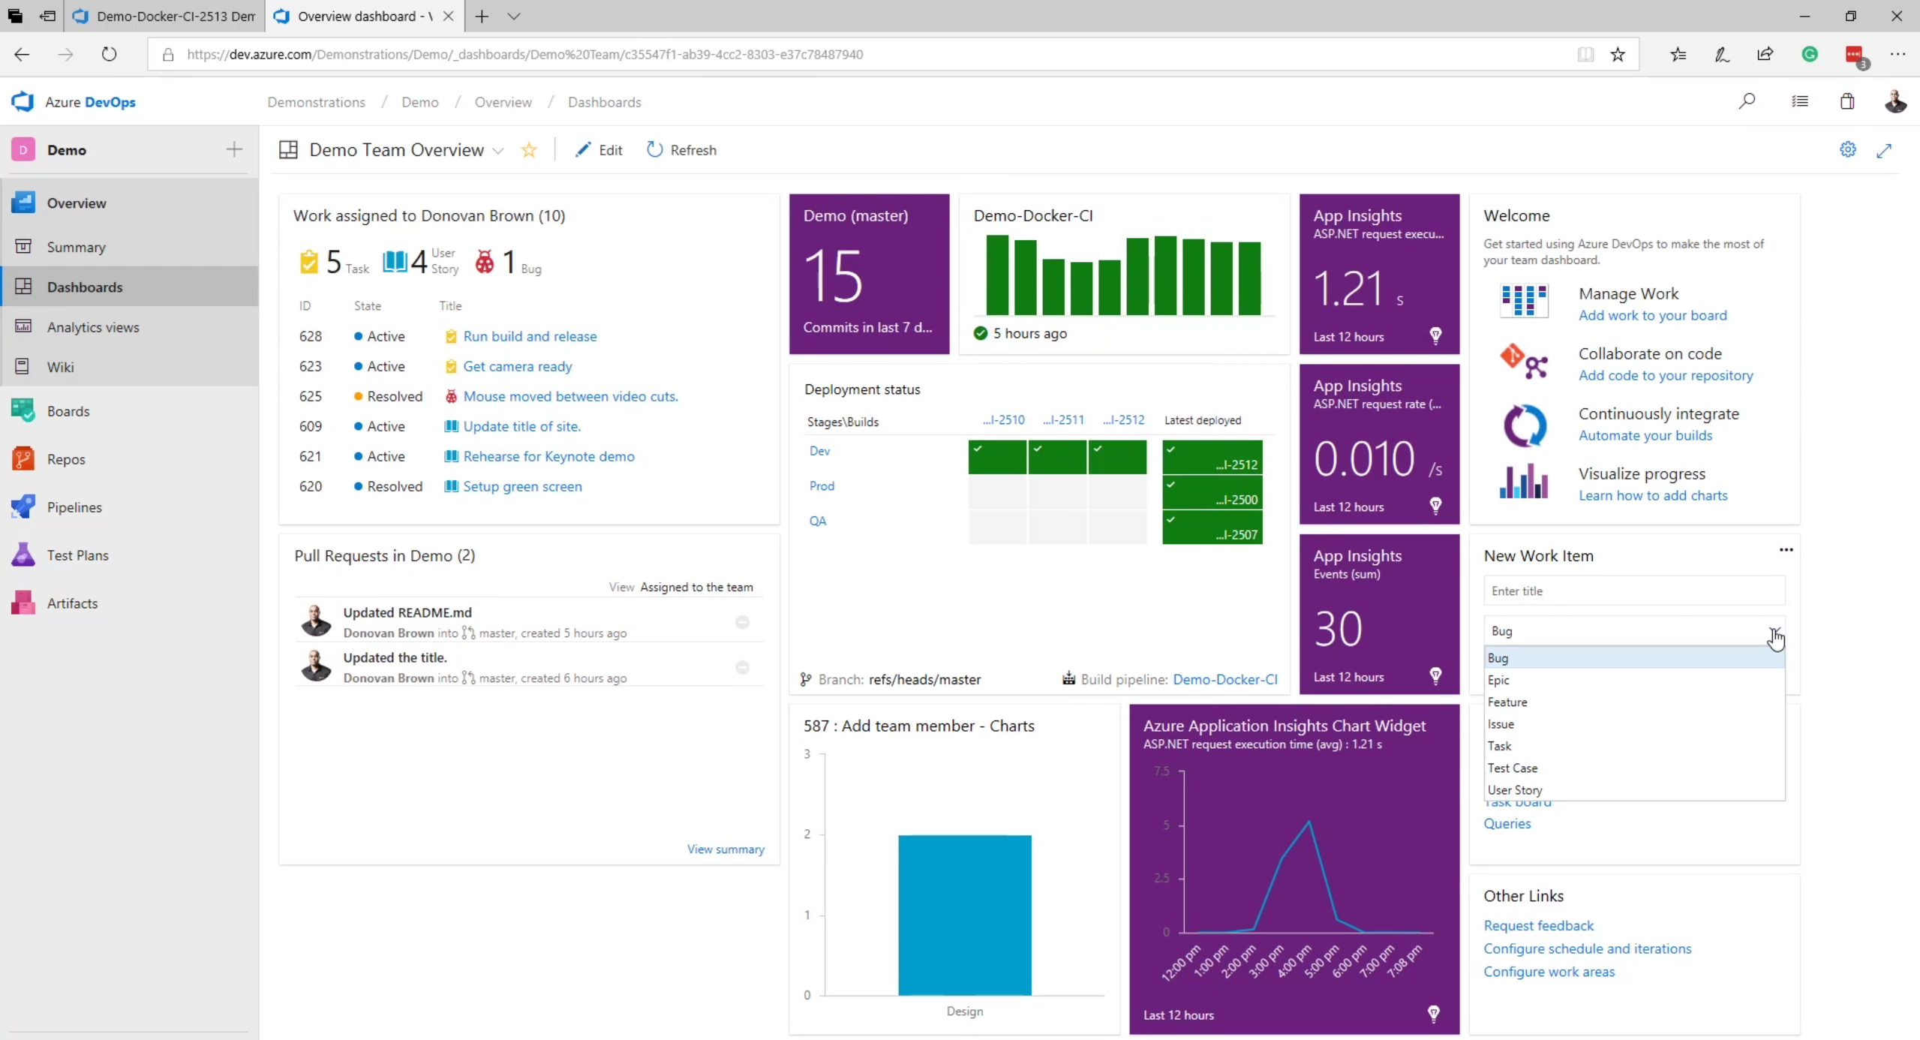Select Test Case from the work item type list
The width and height of the screenshot is (1920, 1040).
click(1634, 768)
